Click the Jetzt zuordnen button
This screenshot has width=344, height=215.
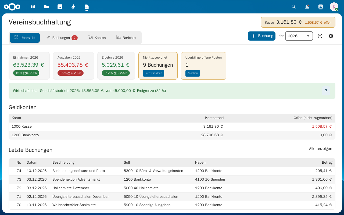tap(153, 73)
